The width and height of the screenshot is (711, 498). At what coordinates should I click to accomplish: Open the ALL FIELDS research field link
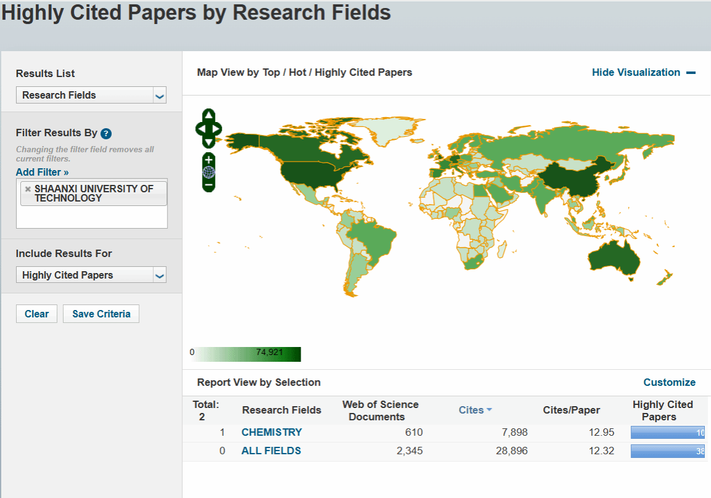click(x=271, y=451)
